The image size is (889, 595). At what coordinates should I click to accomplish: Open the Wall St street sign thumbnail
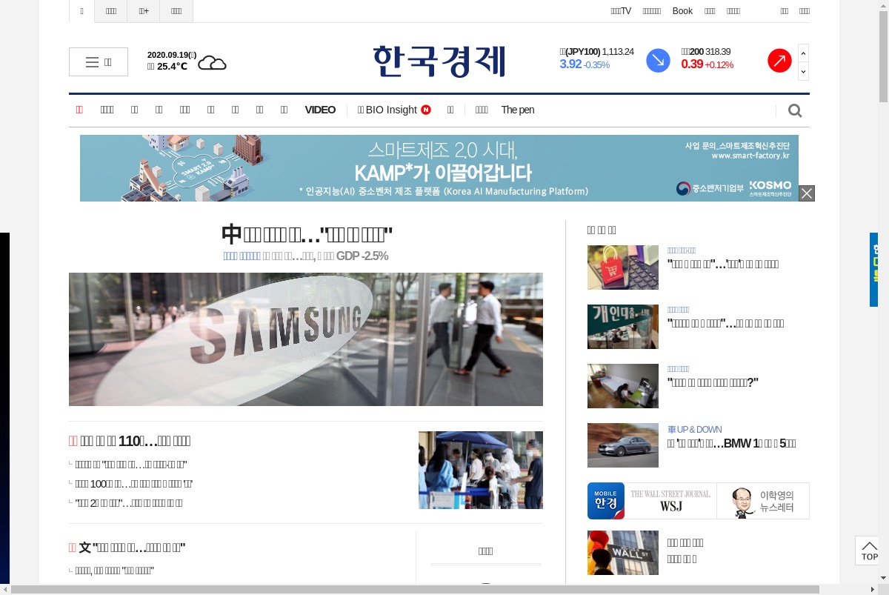click(x=623, y=553)
